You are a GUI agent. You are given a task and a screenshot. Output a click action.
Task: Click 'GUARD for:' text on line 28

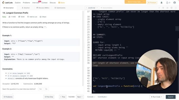(x=99, y=42)
